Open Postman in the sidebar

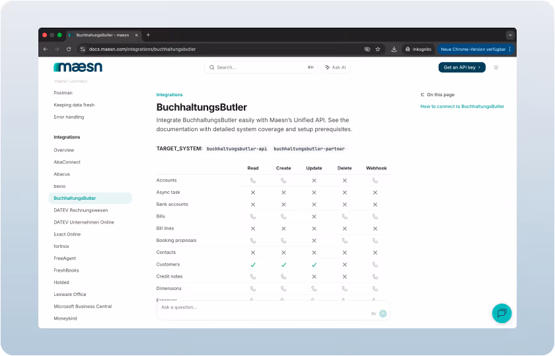63,93
